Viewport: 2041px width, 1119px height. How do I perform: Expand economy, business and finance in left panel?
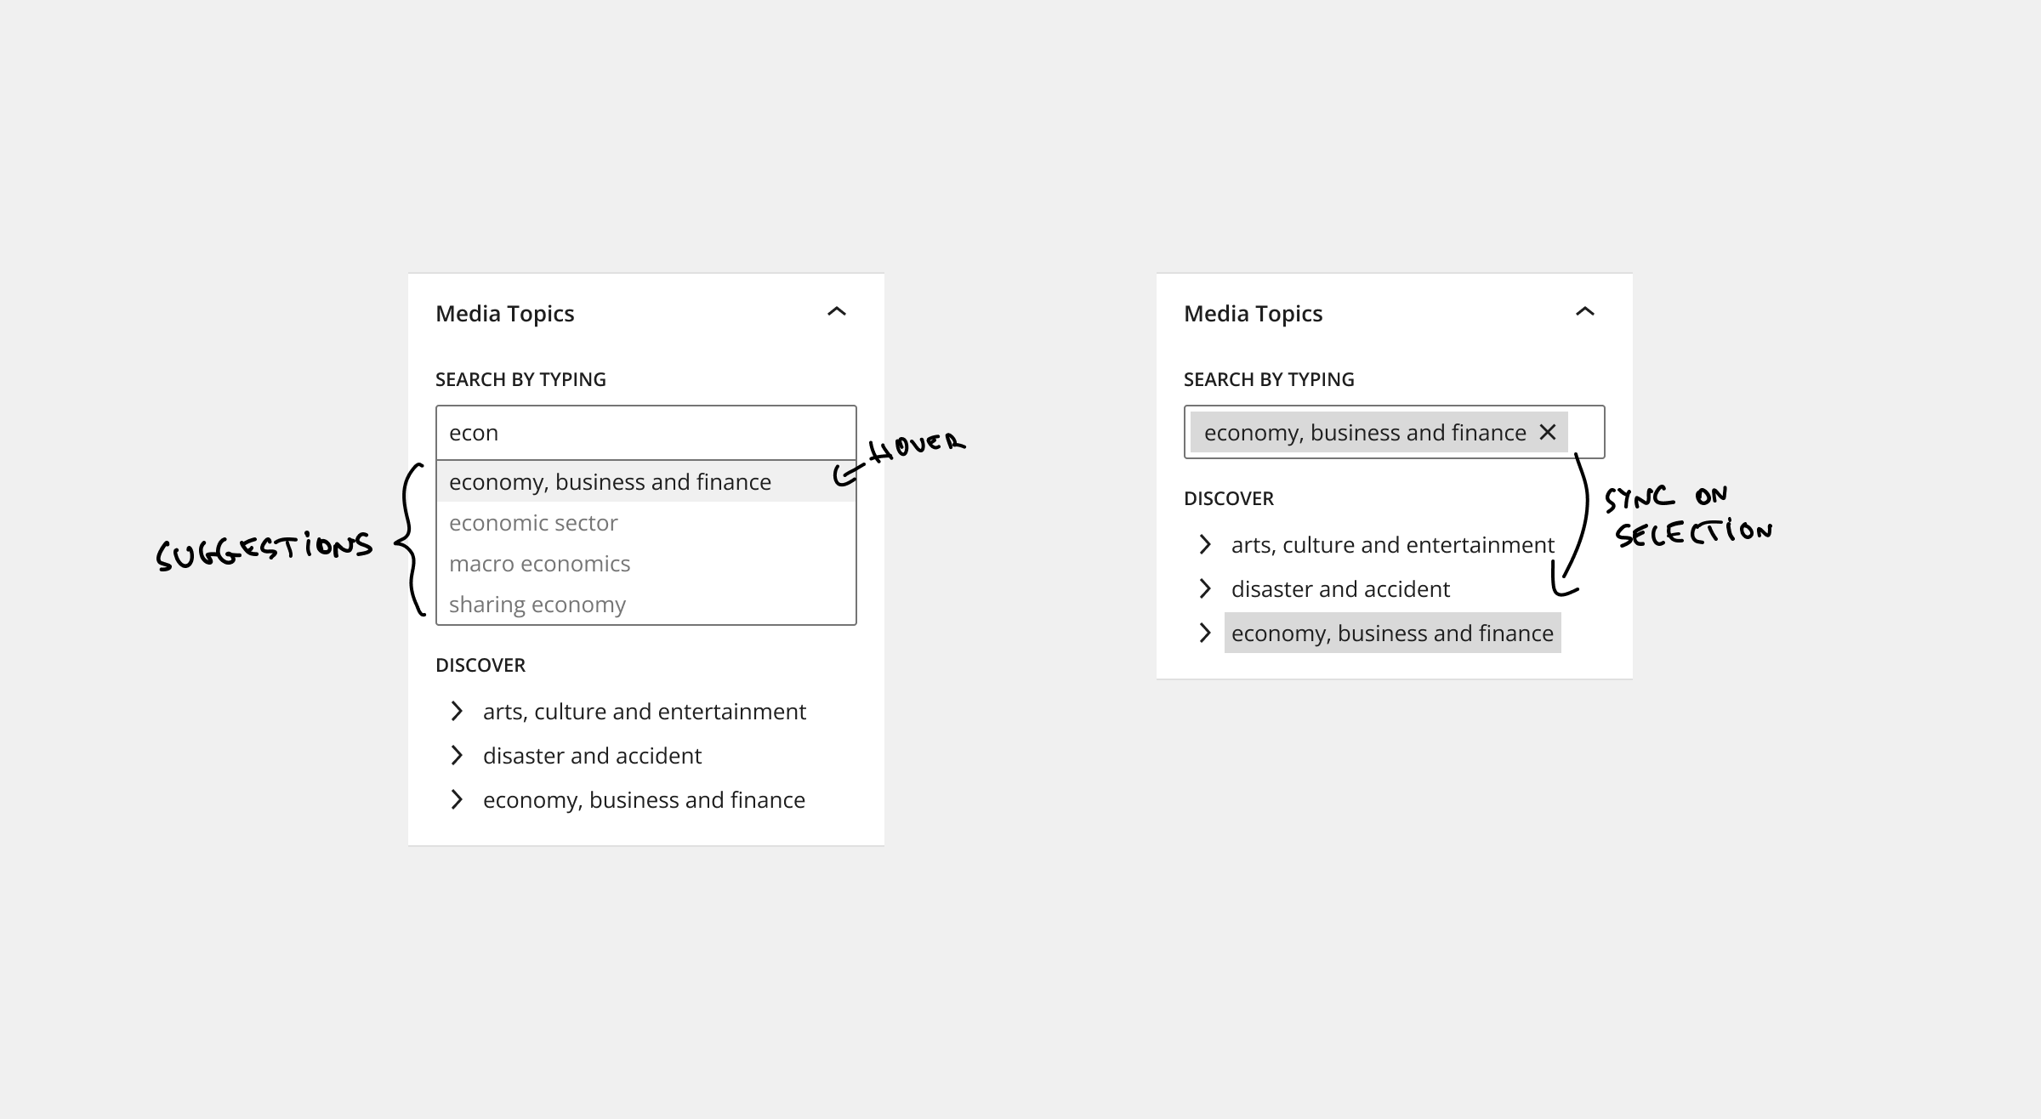457,799
